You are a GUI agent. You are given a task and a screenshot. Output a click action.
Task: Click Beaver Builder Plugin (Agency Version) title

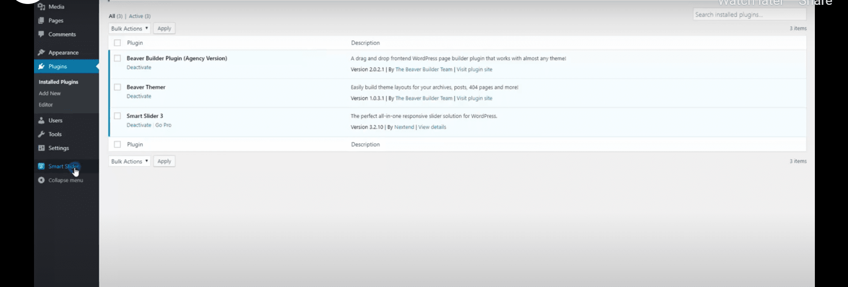pos(177,58)
